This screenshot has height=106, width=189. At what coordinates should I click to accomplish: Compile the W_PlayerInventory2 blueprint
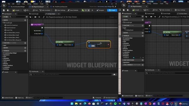pyautogui.click(x=16, y=10)
